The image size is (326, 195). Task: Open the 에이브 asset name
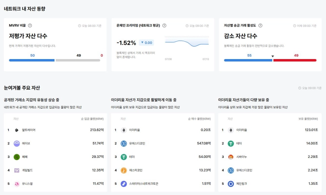tap(26, 144)
